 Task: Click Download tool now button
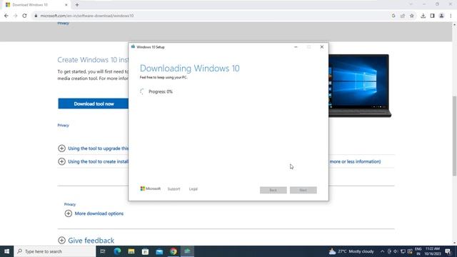(94, 104)
